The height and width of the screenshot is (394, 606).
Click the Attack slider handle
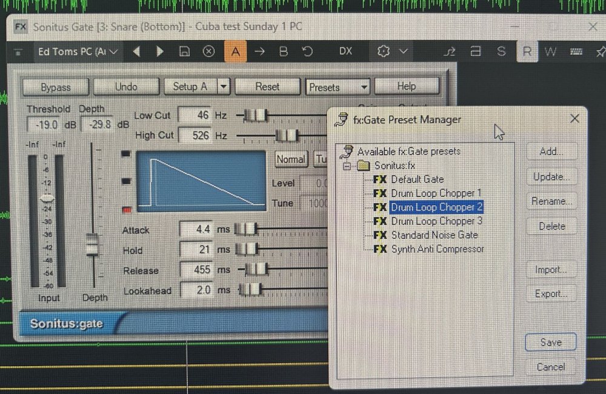tap(245, 229)
